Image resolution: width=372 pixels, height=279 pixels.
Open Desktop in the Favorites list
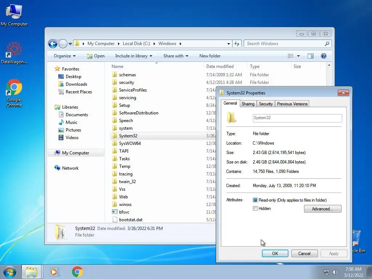click(73, 77)
